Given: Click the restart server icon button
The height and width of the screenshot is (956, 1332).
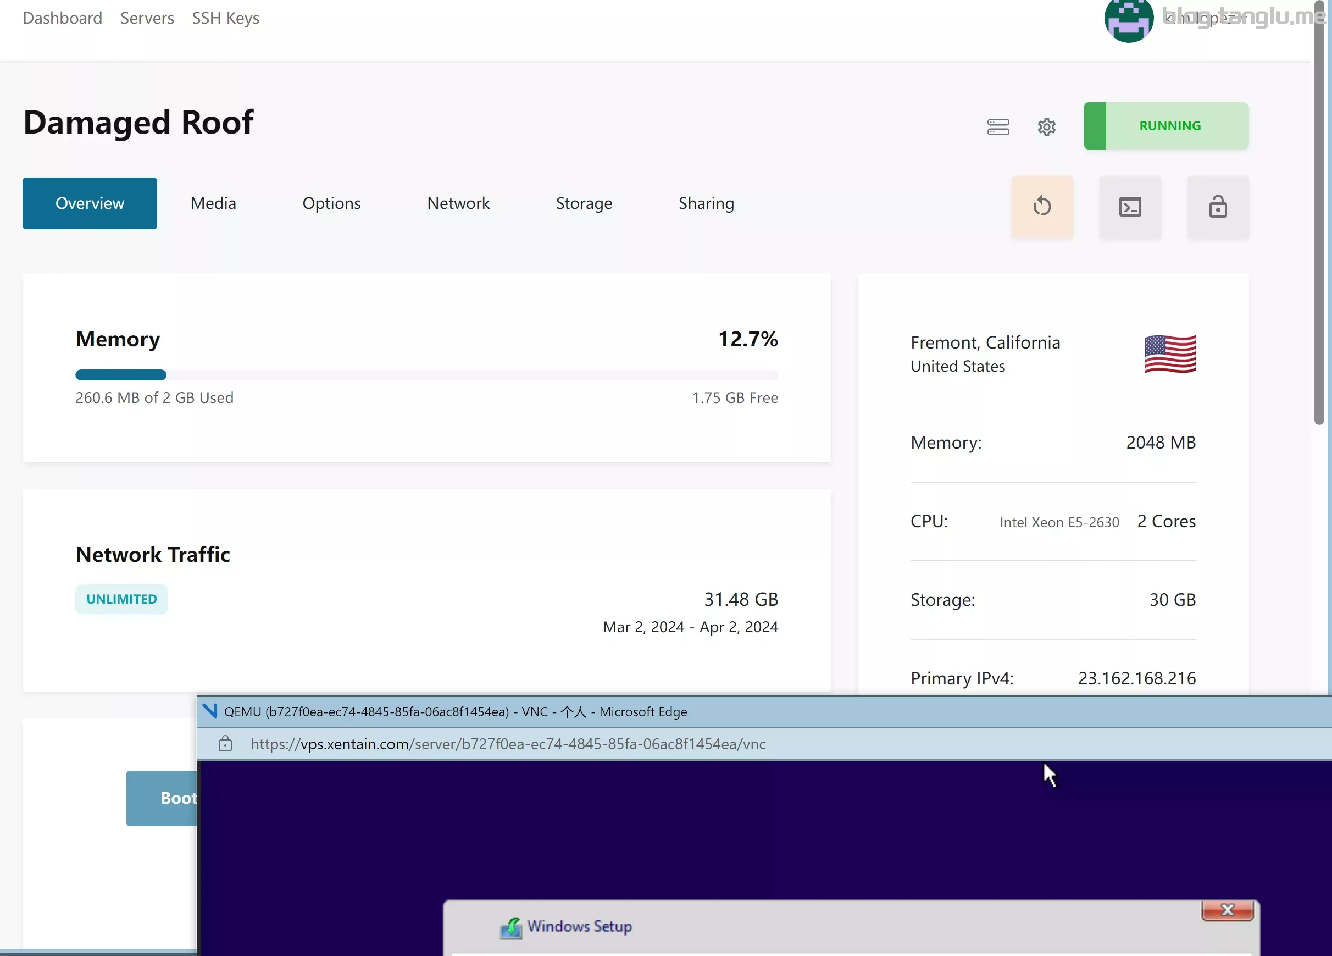Looking at the screenshot, I should pos(1042,206).
